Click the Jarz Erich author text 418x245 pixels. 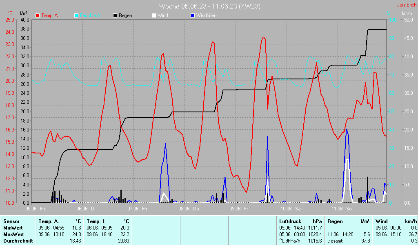point(407,5)
